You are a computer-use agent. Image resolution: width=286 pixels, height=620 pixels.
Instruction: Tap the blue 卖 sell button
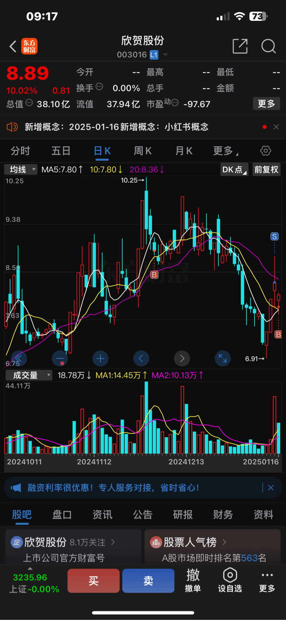tap(148, 580)
